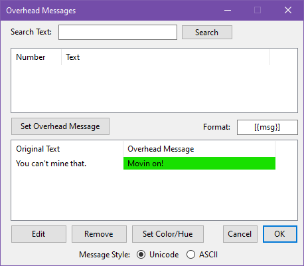Open Set Color/Hue dialog
The width and height of the screenshot is (304, 266).
168,234
